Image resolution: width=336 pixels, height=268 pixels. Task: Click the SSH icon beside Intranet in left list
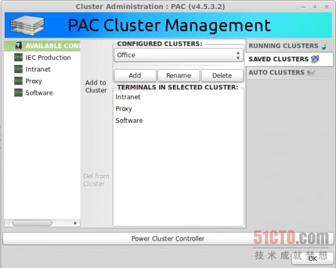point(18,69)
